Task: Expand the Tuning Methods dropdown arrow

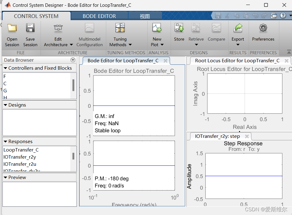Action: (130, 45)
